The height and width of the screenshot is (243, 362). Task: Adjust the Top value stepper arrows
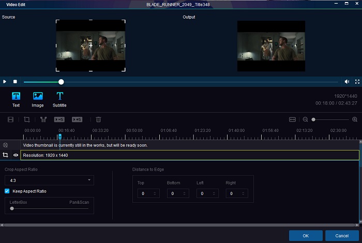point(155,193)
